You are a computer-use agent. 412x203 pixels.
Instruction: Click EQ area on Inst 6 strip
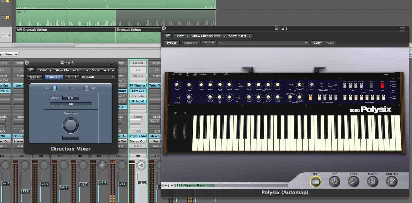(138, 70)
